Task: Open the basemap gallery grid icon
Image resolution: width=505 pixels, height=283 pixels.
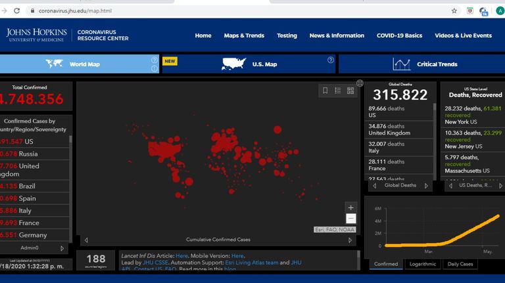Action: (350, 91)
